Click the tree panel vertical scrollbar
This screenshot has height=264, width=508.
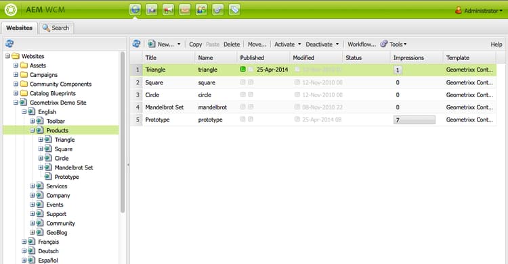tap(123, 132)
